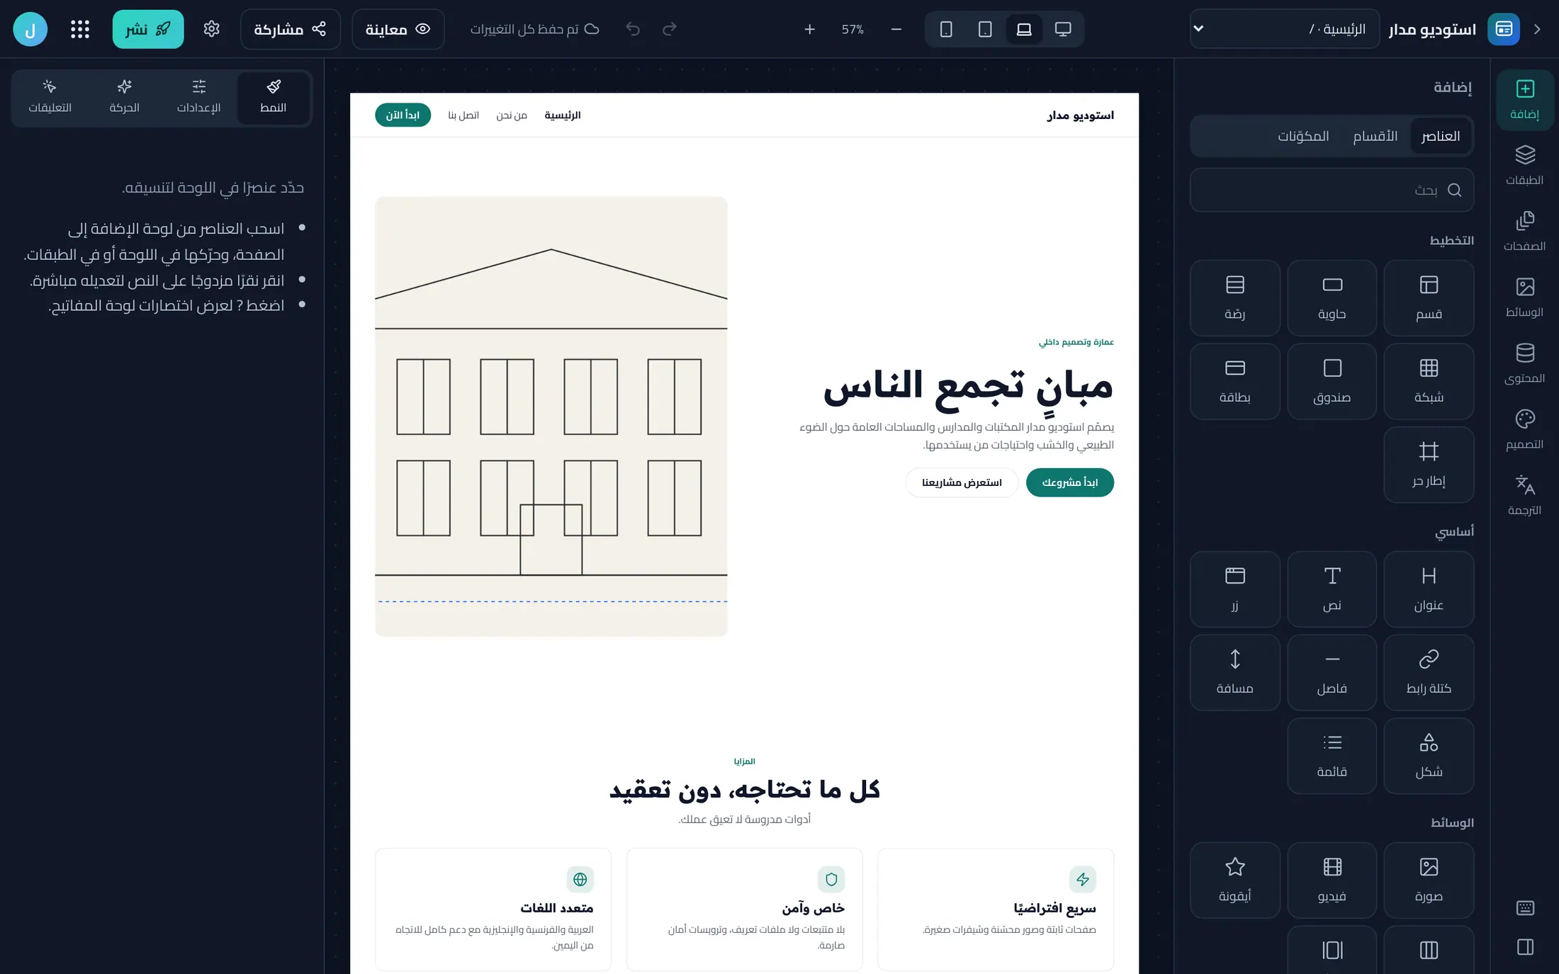Open the الصفحات pages panel
Screen dimensions: 1559x974
pos(1524,232)
